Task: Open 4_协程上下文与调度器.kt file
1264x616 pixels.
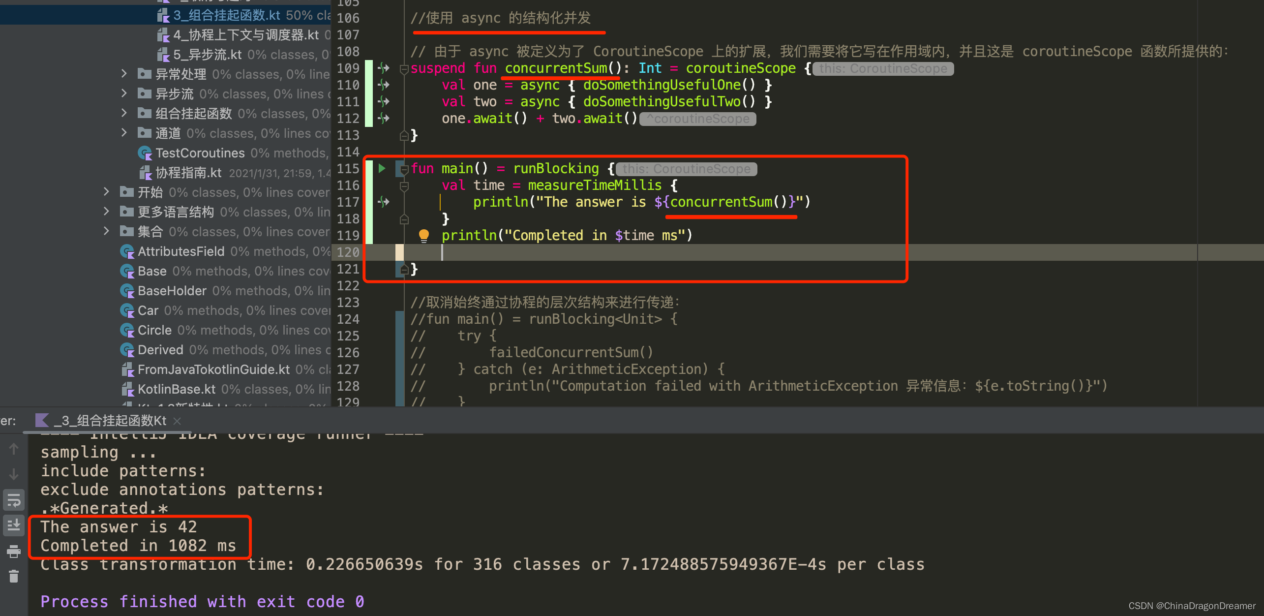Action: coord(246,35)
